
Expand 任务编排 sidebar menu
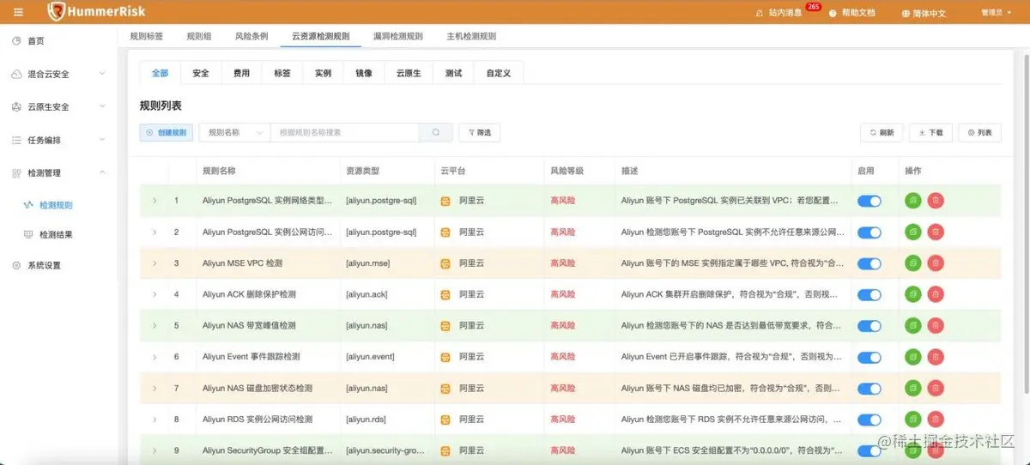[x=58, y=140]
